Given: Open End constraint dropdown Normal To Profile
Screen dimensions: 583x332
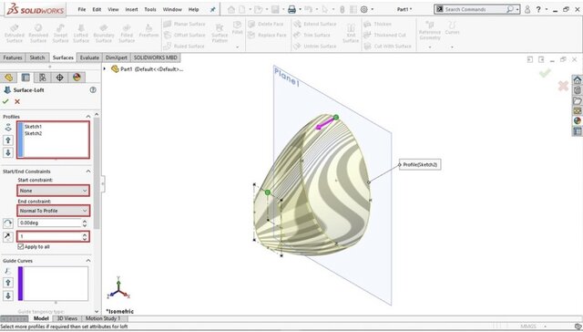Looking at the screenshot, I should tap(53, 211).
